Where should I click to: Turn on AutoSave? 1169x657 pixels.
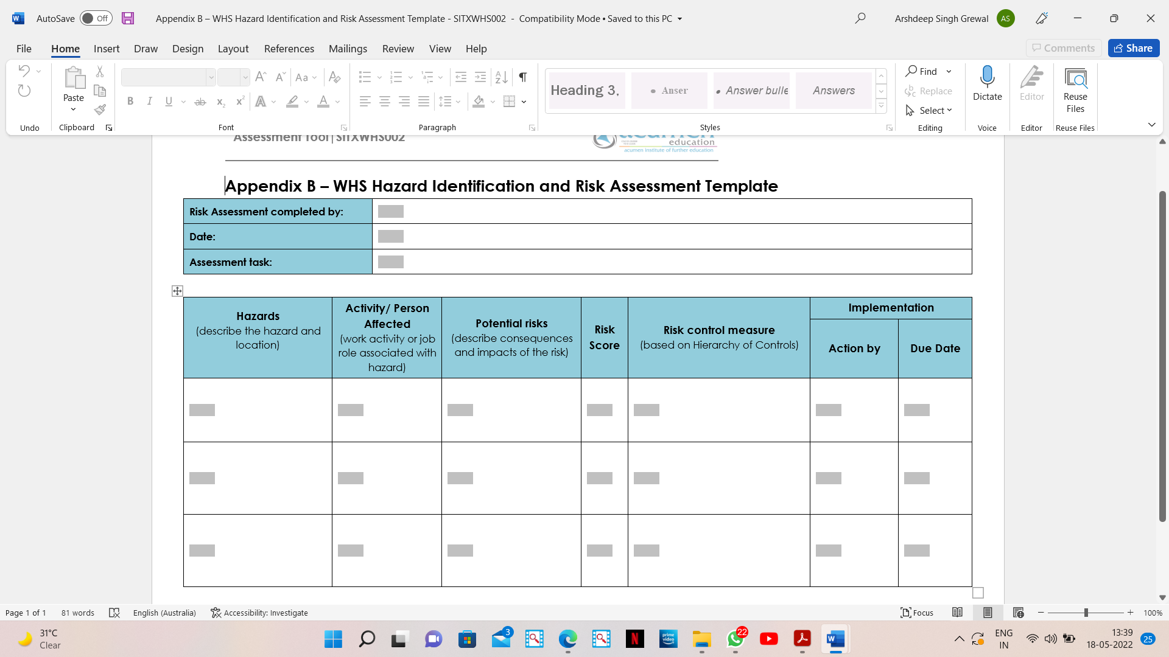click(x=96, y=18)
